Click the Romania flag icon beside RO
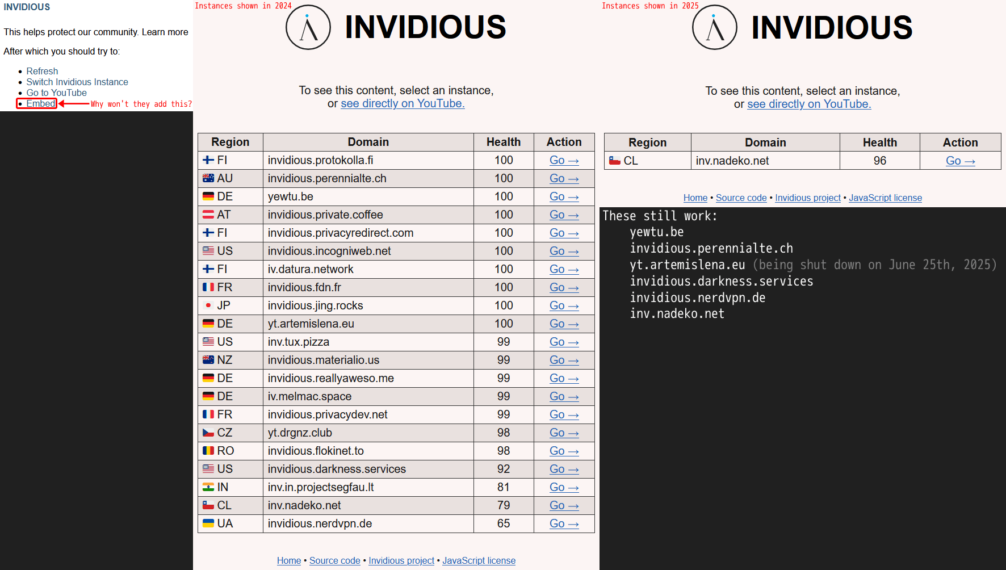 tap(208, 451)
